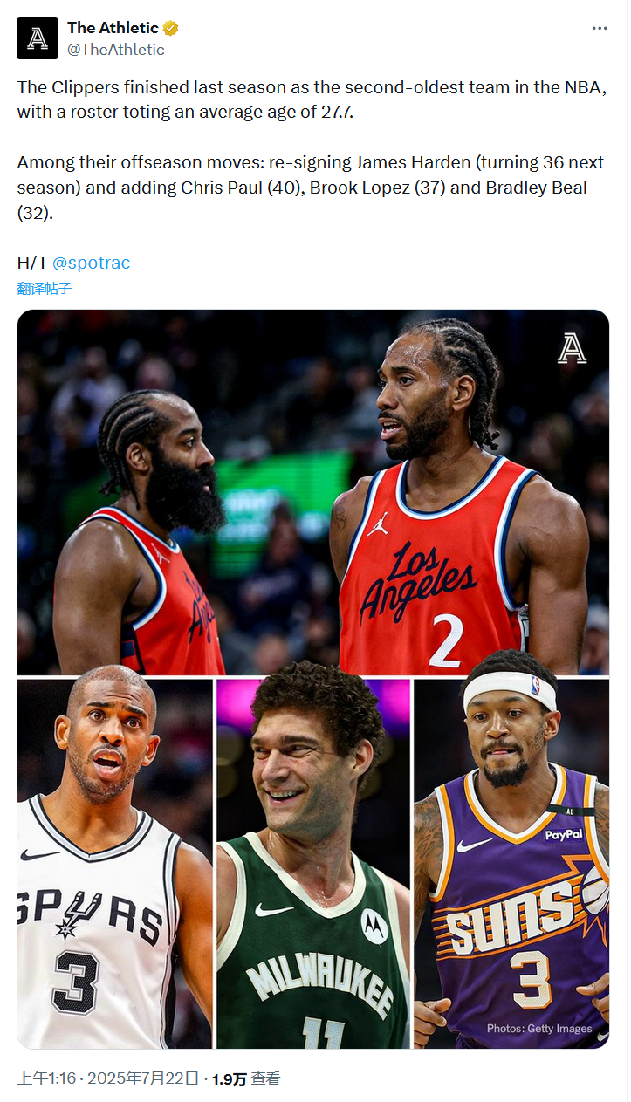The width and height of the screenshot is (631, 1102).
Task: Open the Harden and Leonard top photo
Action: coord(313,492)
